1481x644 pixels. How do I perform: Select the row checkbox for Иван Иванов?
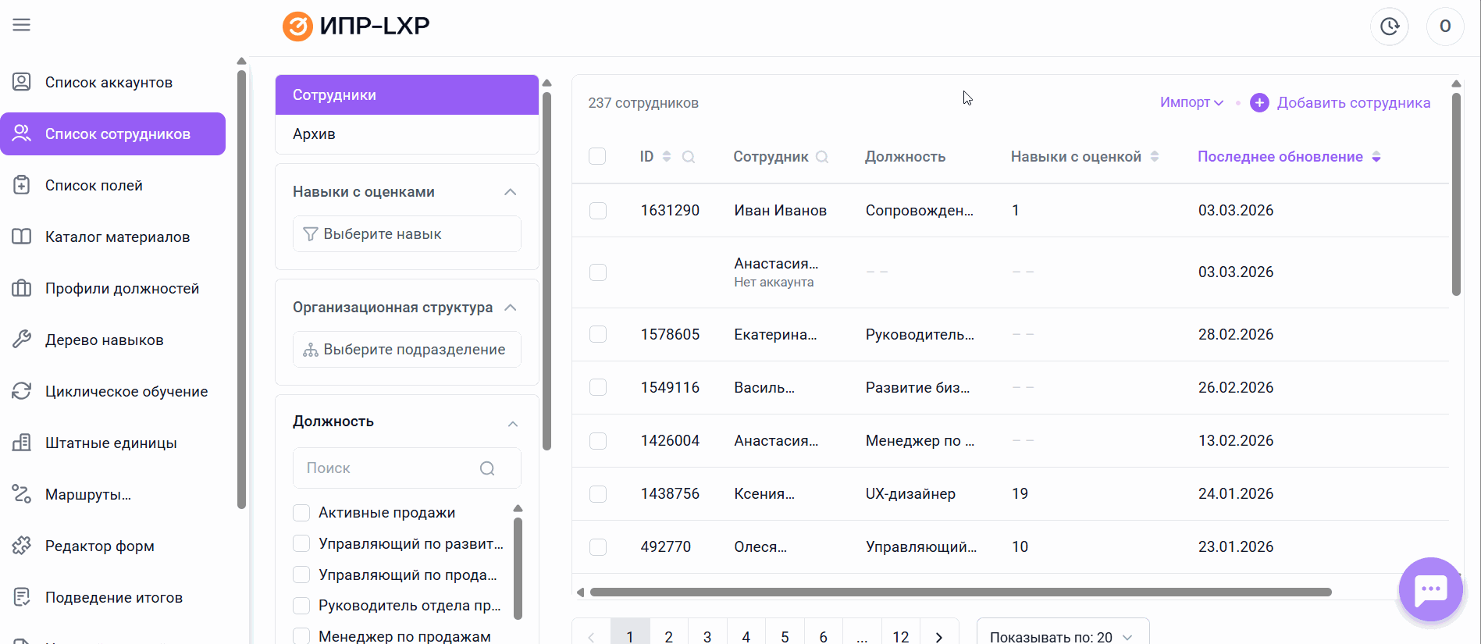(598, 211)
